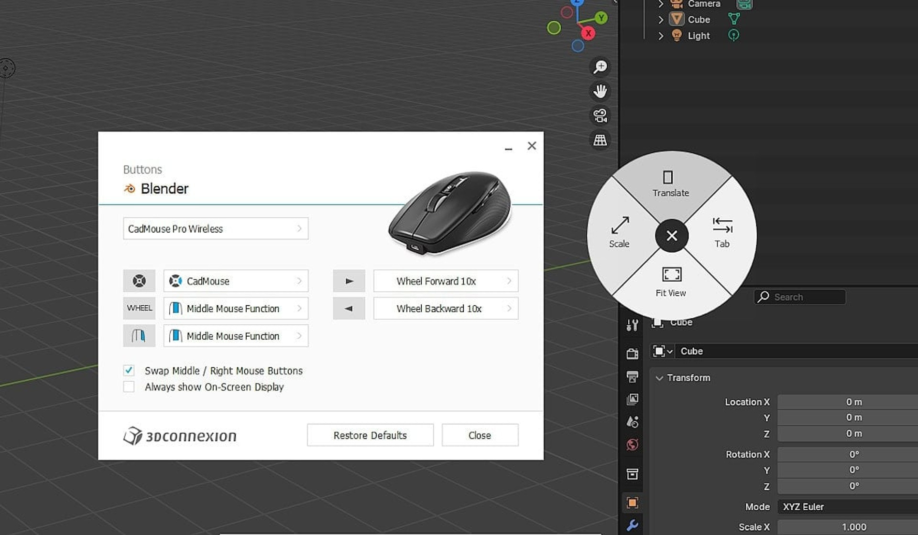The width and height of the screenshot is (918, 535).
Task: Click the backward thumb button arrow icon
Action: tap(349, 309)
